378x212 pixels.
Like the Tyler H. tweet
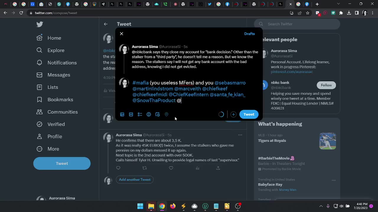[171, 168]
